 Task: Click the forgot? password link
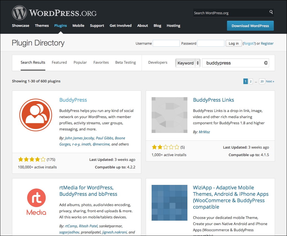pyautogui.click(x=249, y=44)
